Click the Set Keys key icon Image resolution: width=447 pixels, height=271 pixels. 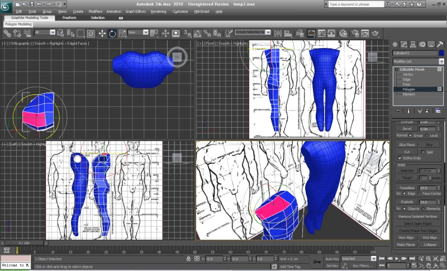(x=317, y=260)
